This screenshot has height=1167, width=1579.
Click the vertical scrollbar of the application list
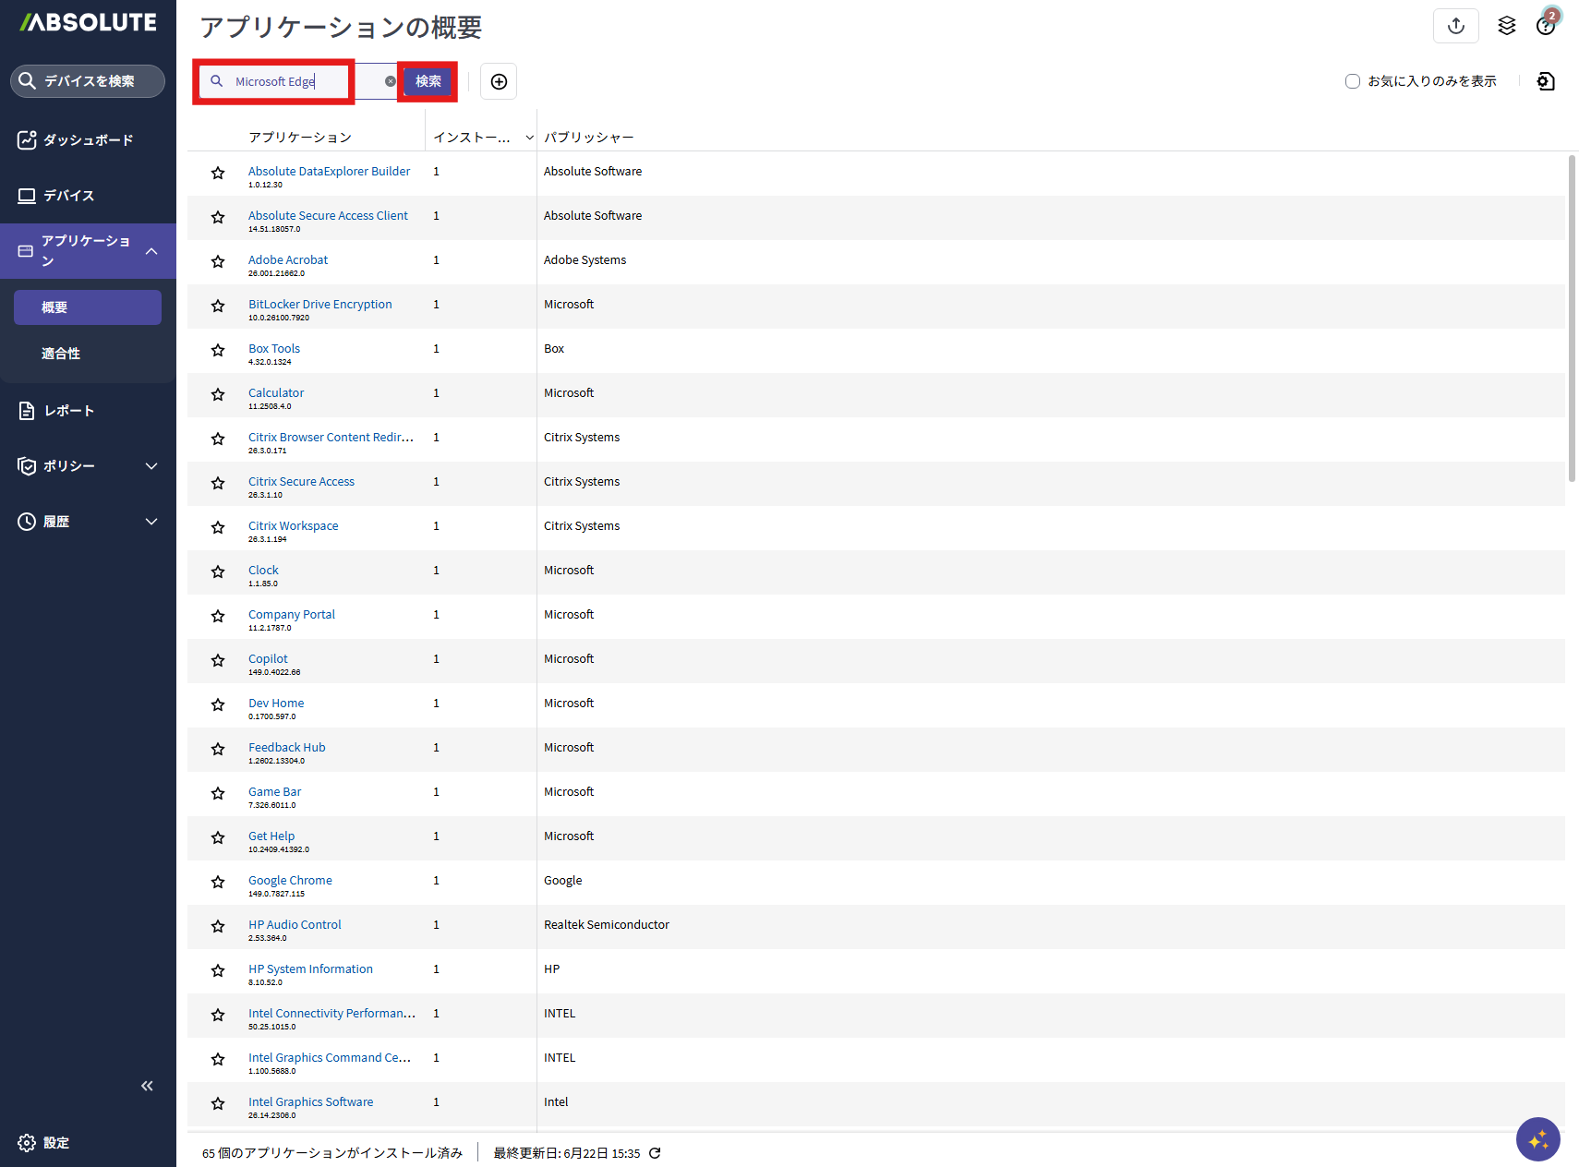tap(1572, 319)
